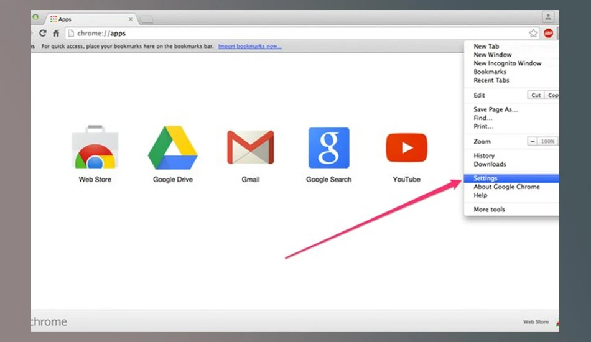Screen dimensions: 591x342
Task: Open a new tab with the blank tab button
Action: coord(146,19)
